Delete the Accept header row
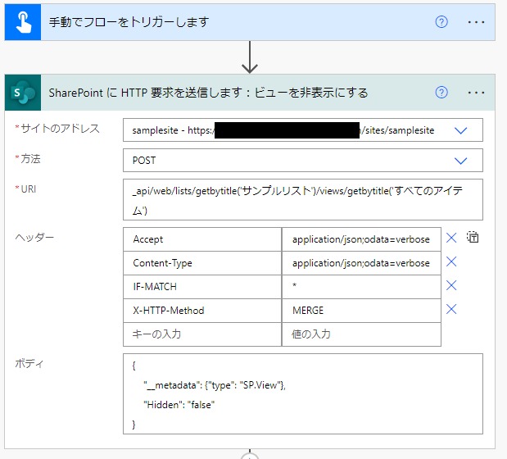 (451, 238)
